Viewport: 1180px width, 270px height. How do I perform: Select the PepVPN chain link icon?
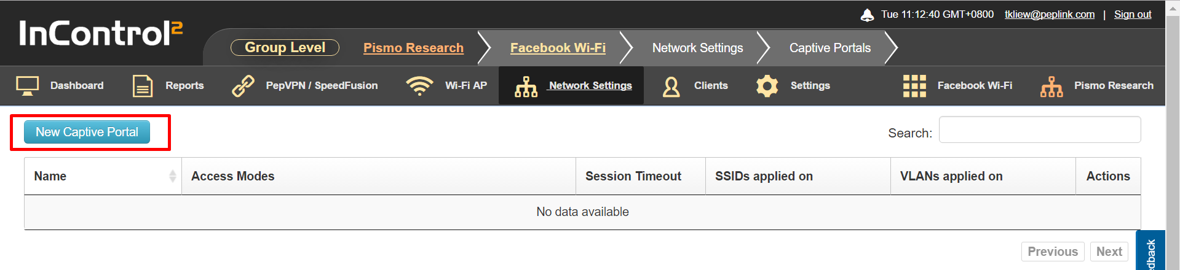click(x=243, y=86)
